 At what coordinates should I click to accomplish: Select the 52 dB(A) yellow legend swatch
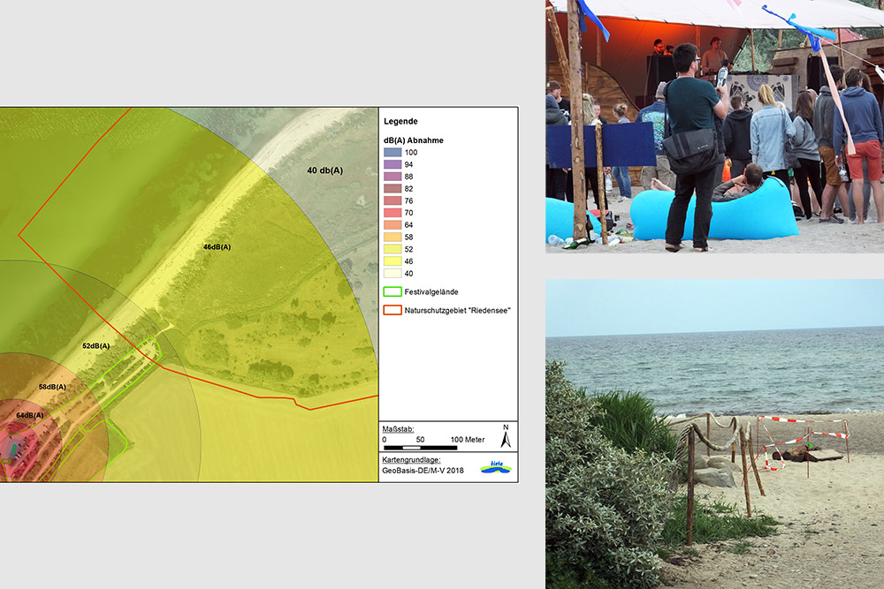pyautogui.click(x=392, y=249)
